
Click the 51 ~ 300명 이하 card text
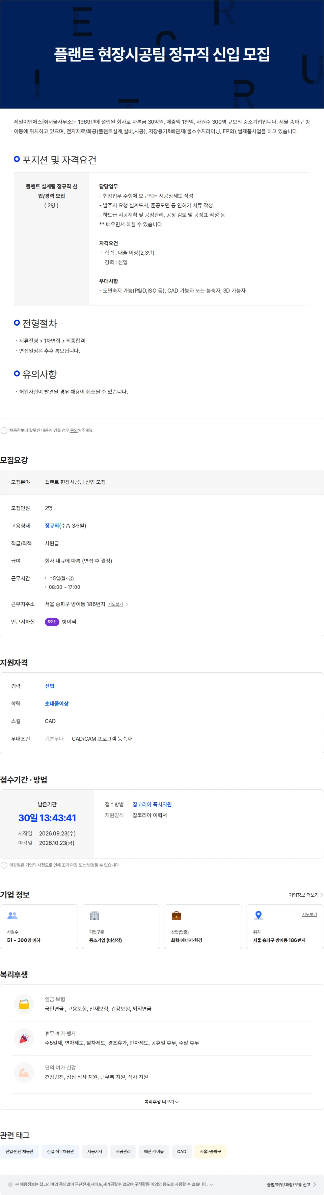click(24, 940)
